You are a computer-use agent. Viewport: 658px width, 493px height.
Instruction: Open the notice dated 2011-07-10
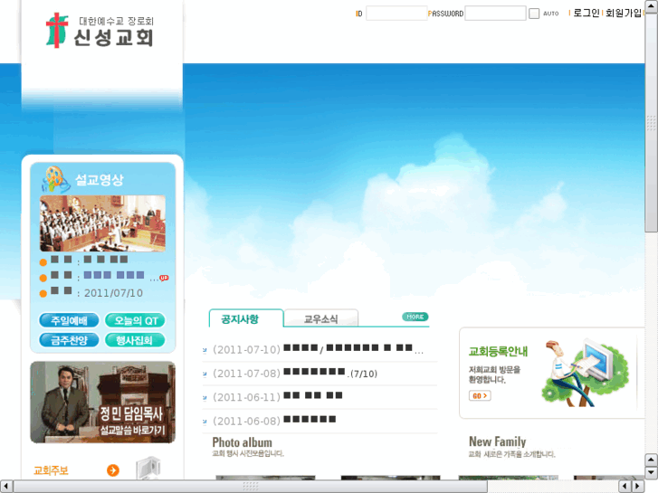tap(318, 349)
